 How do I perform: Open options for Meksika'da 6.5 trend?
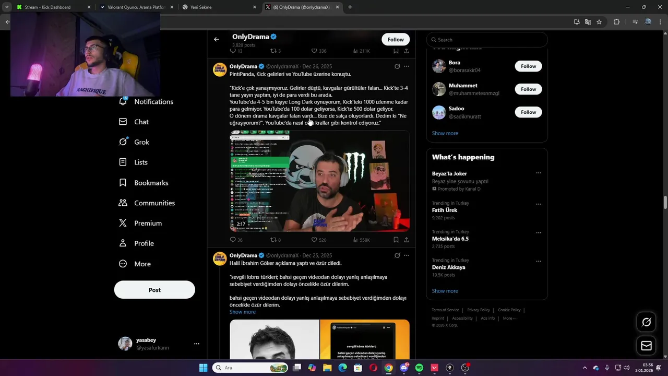539,233
